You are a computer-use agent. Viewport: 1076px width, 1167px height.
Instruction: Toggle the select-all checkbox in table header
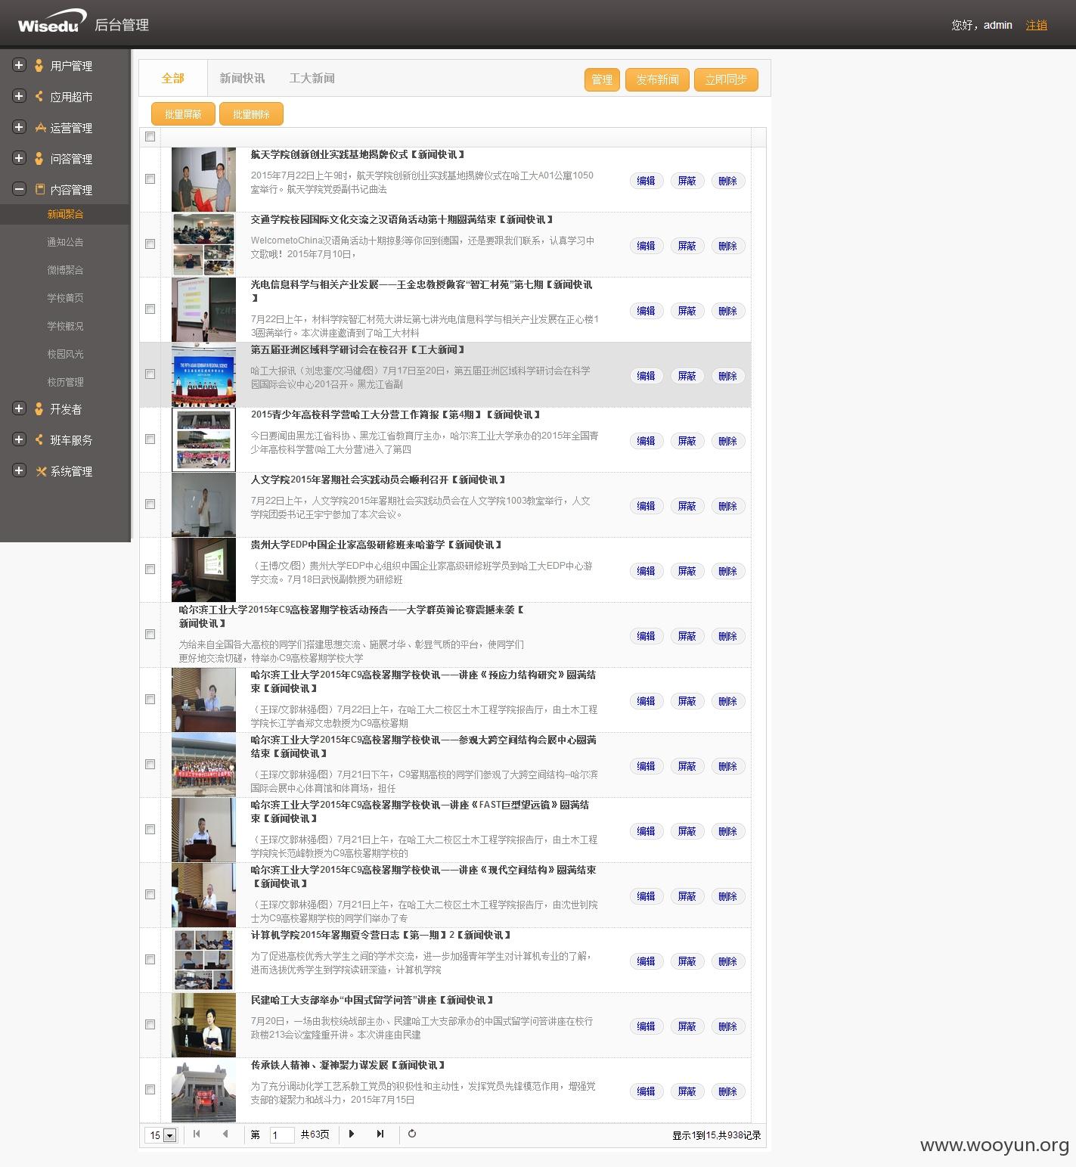pos(150,137)
